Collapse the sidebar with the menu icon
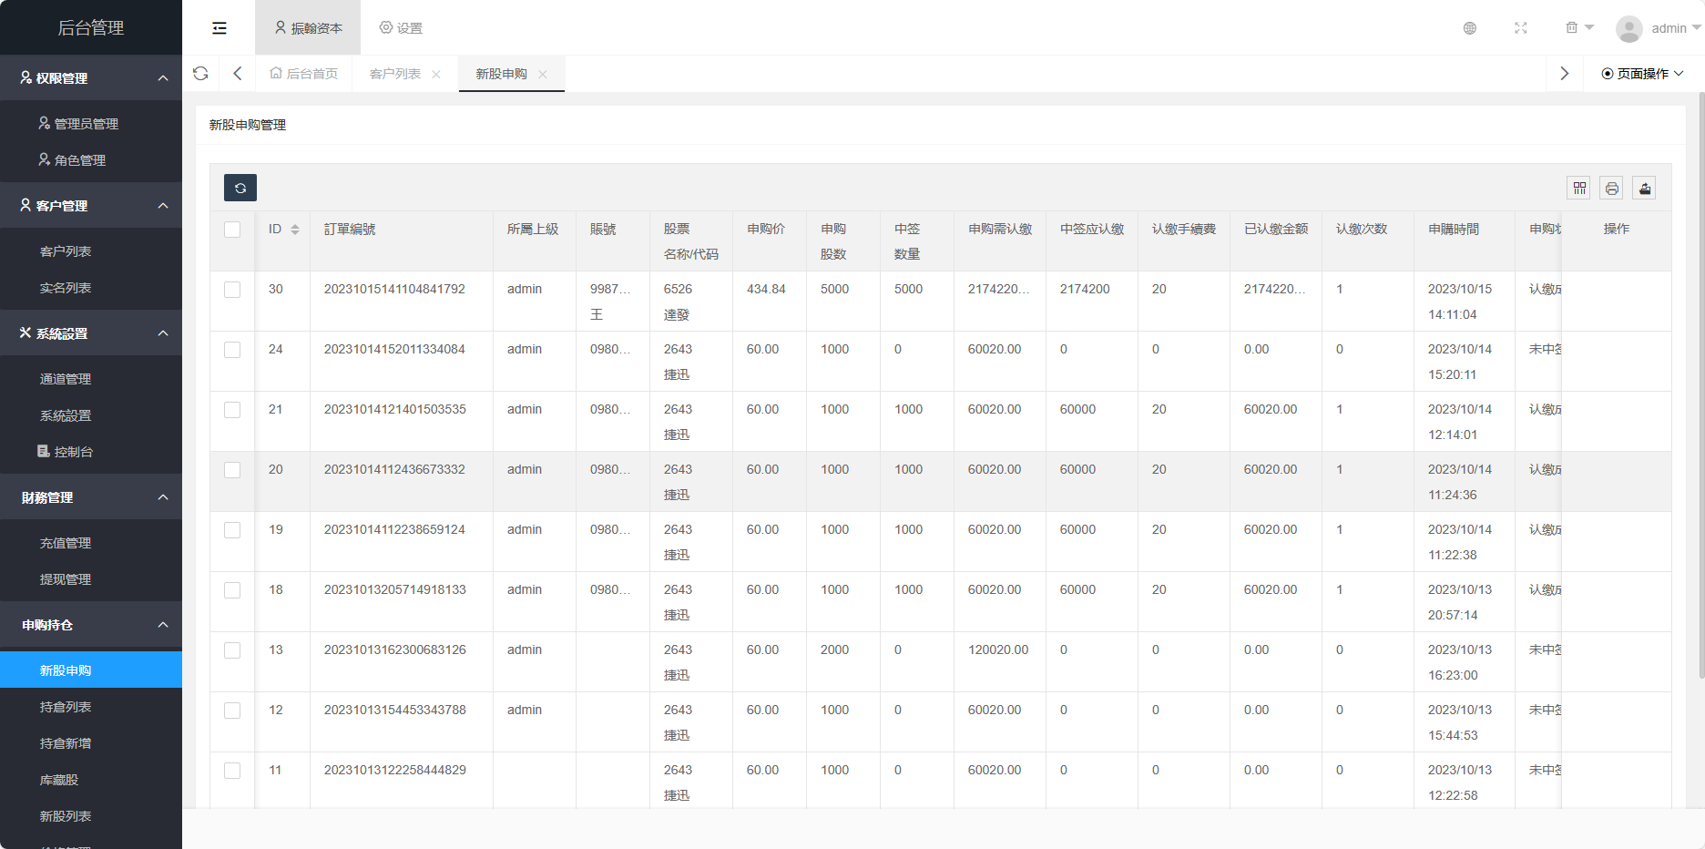Screen dimensions: 1705x849 coord(220,28)
